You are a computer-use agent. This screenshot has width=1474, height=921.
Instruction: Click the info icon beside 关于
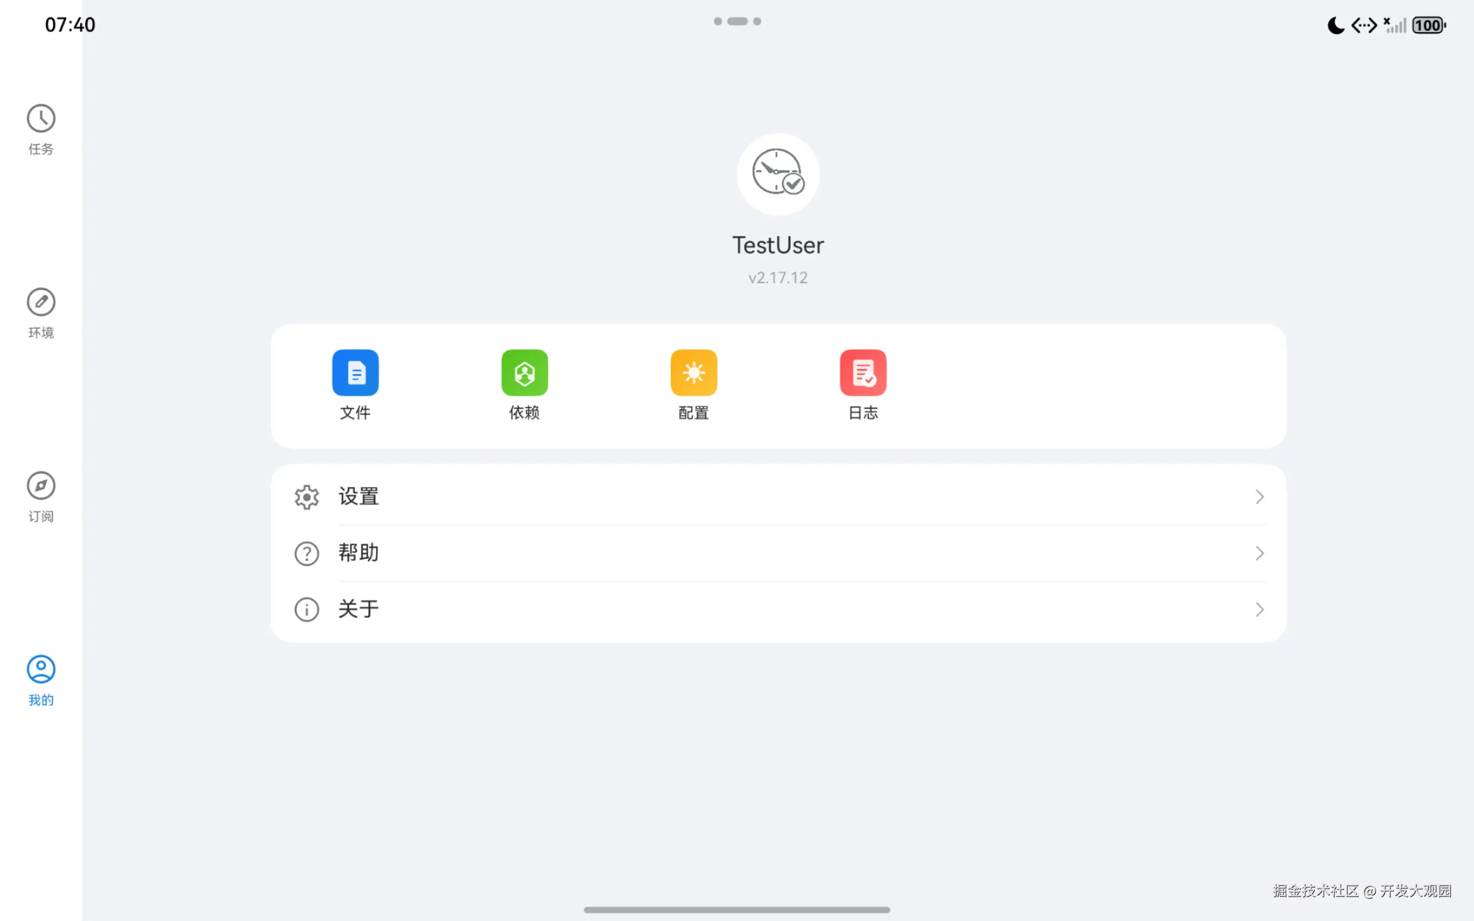click(306, 609)
